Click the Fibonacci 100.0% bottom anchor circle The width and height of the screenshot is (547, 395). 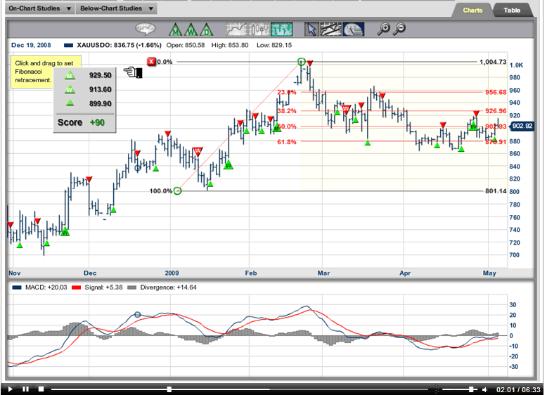tap(177, 190)
